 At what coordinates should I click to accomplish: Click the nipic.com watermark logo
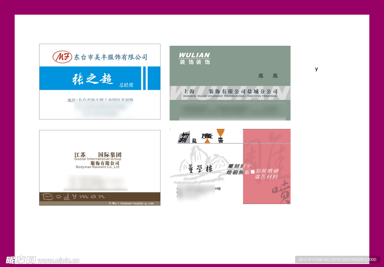pos(42,260)
